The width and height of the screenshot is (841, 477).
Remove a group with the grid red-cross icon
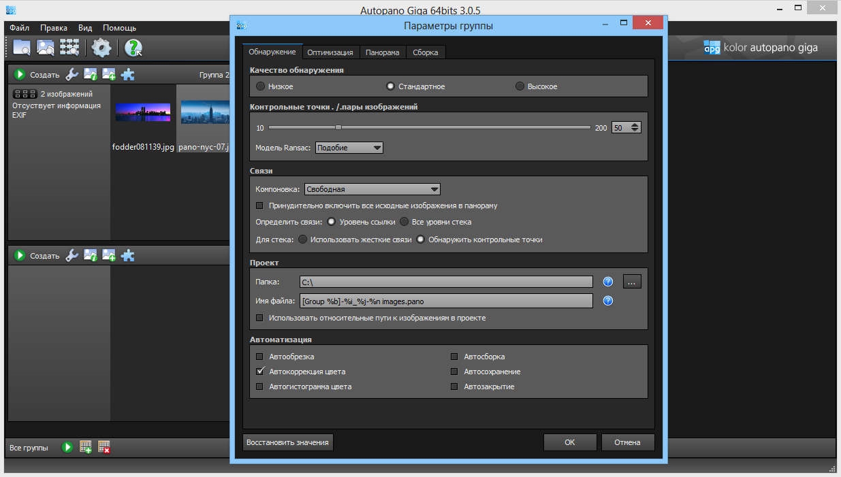104,447
